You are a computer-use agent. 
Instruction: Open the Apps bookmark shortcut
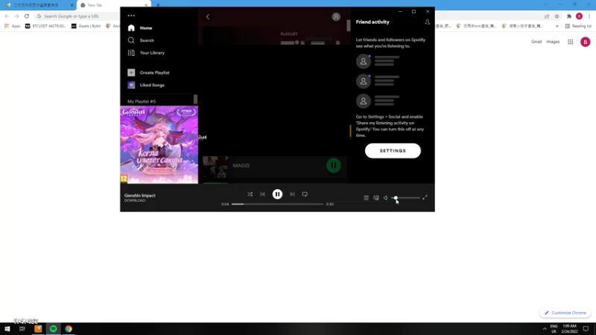[x=12, y=26]
